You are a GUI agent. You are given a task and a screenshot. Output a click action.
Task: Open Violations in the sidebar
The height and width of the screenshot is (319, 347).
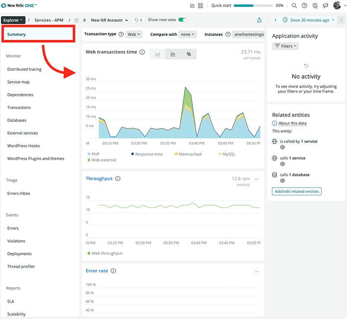point(16,241)
